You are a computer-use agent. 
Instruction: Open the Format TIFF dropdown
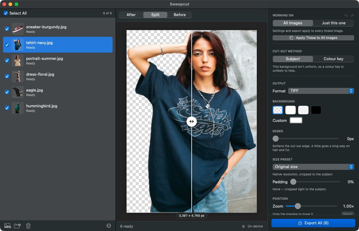pos(321,91)
